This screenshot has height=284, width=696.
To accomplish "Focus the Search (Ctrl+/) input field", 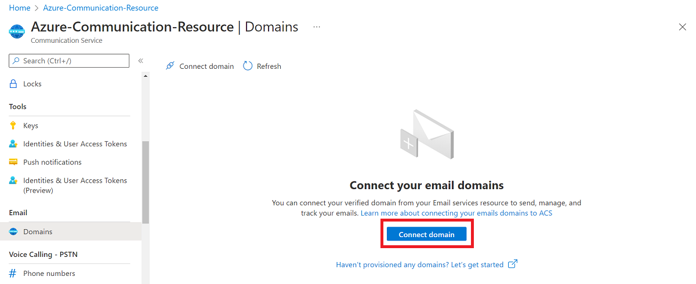I will 69,61.
